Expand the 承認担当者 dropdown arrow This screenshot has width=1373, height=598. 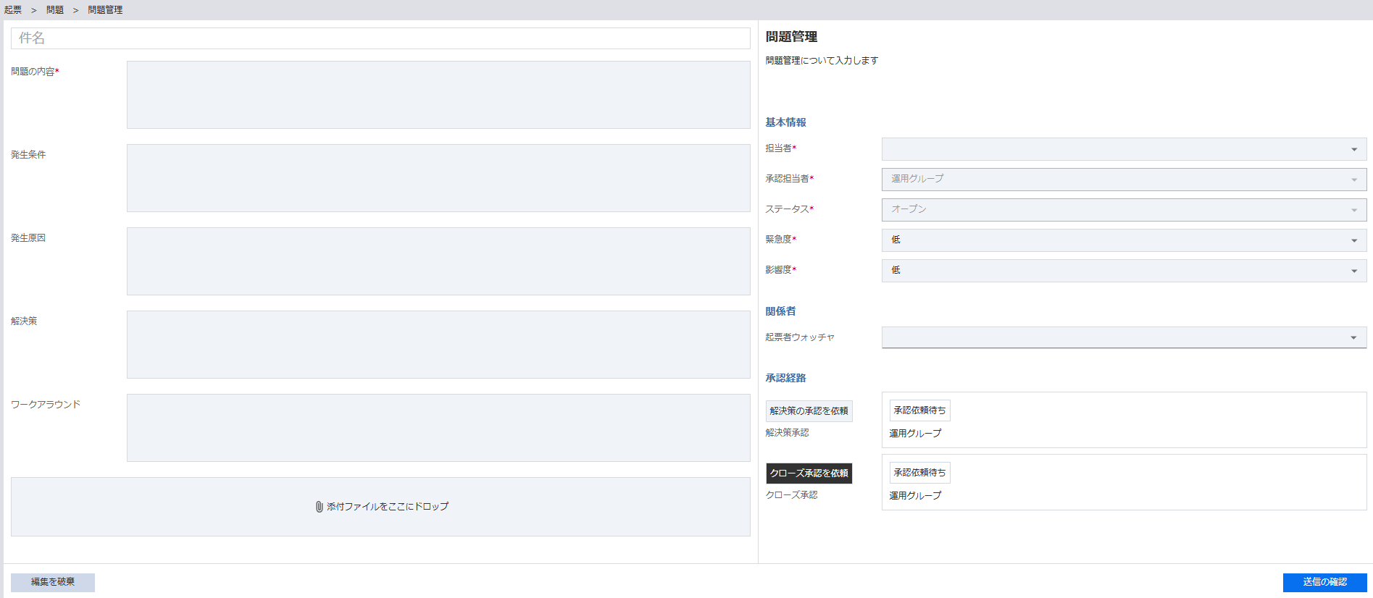pos(1353,180)
